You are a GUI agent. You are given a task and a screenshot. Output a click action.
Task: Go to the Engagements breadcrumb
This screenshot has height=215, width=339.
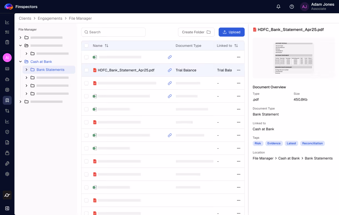[50, 18]
